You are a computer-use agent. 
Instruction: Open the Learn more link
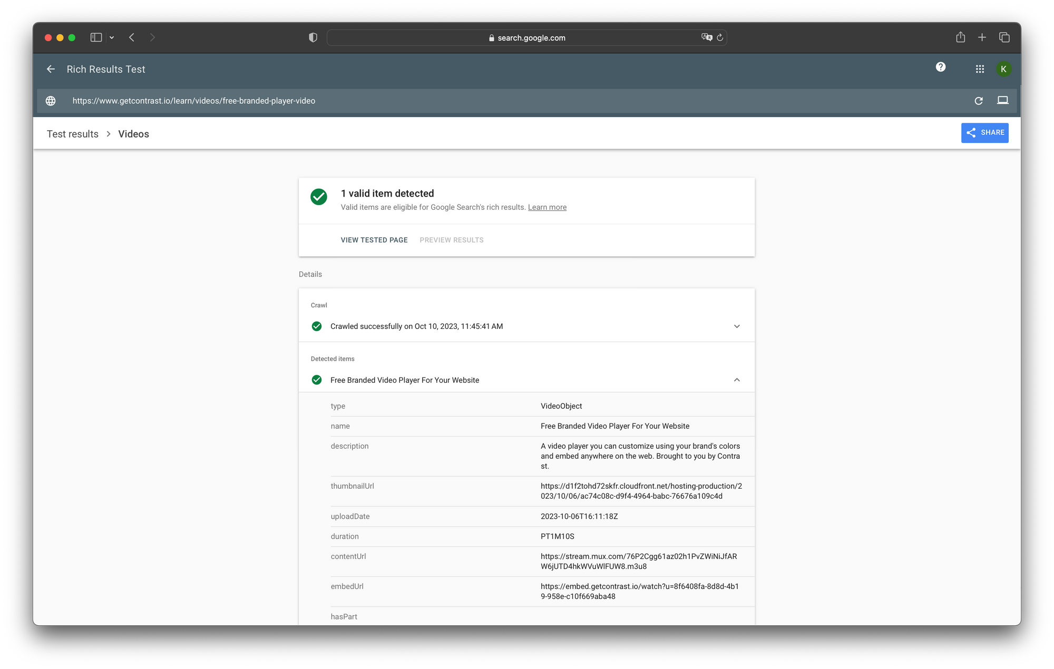coord(547,207)
